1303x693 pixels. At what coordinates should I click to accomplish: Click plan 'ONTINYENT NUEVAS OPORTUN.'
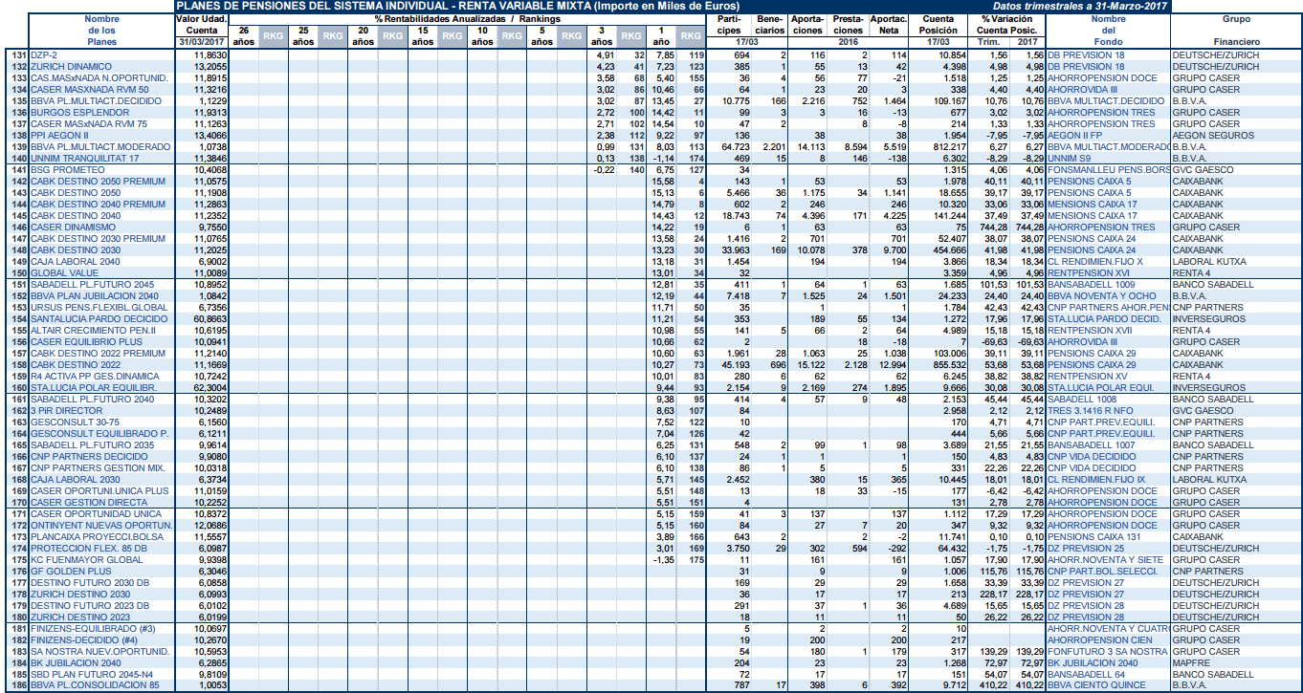pyautogui.click(x=100, y=526)
